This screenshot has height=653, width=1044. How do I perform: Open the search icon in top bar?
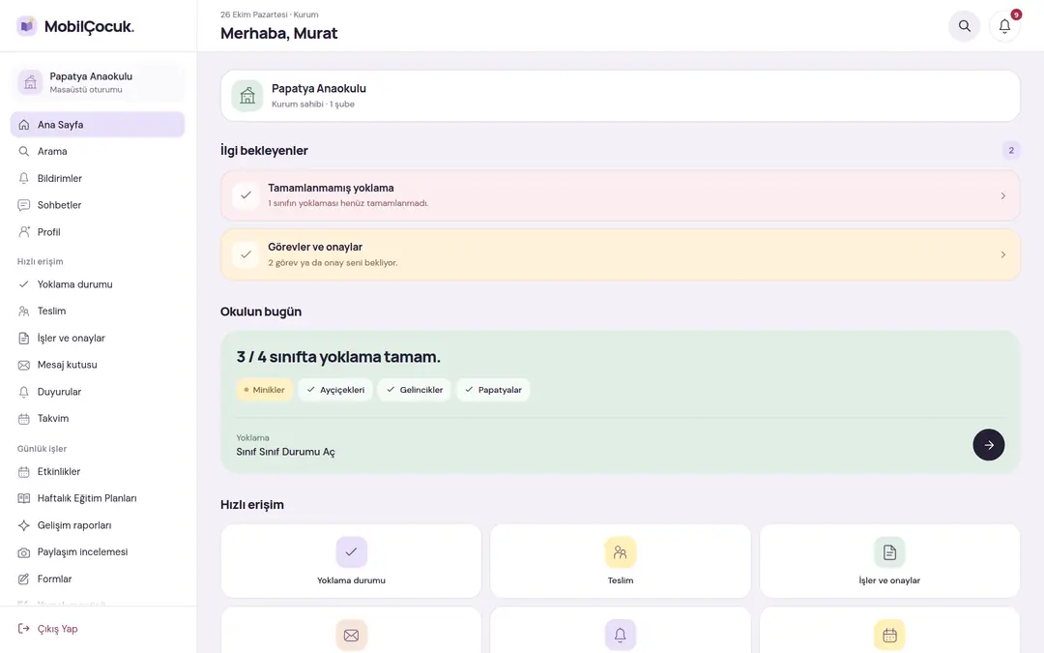click(x=964, y=26)
